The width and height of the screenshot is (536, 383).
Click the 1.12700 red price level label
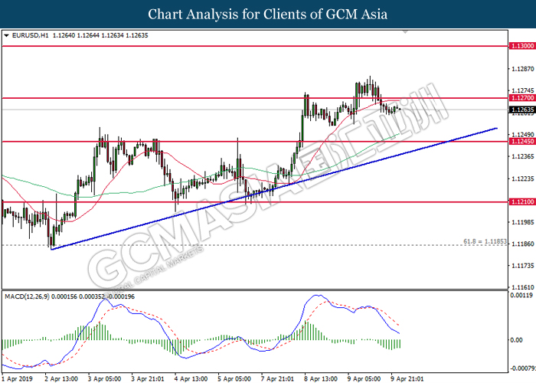point(522,98)
